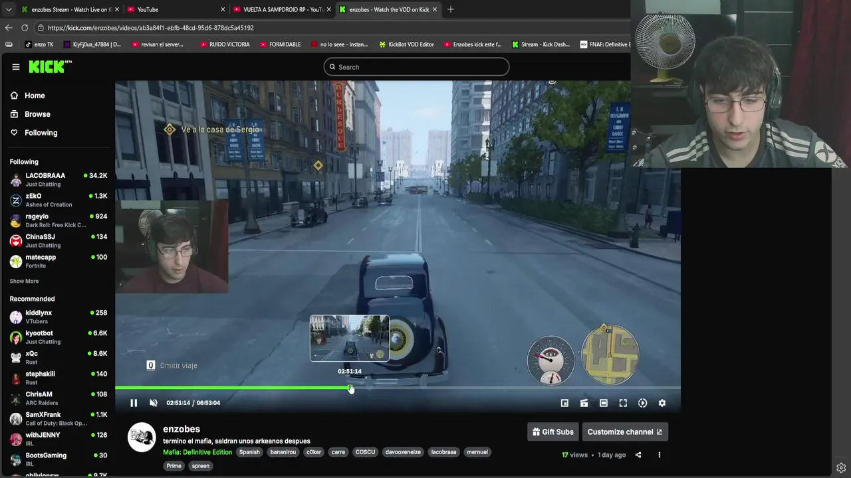Screen dimensions: 851x478
Task: Click ChrisAM in Recommended channels
Action: (x=59, y=398)
